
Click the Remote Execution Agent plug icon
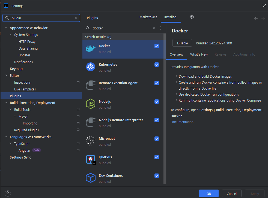pyautogui.click(x=90, y=85)
